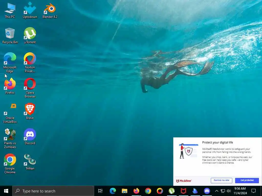The width and height of the screenshot is (262, 196).
Task: Select the Trillian desktop shortcut
Action: click(30, 162)
